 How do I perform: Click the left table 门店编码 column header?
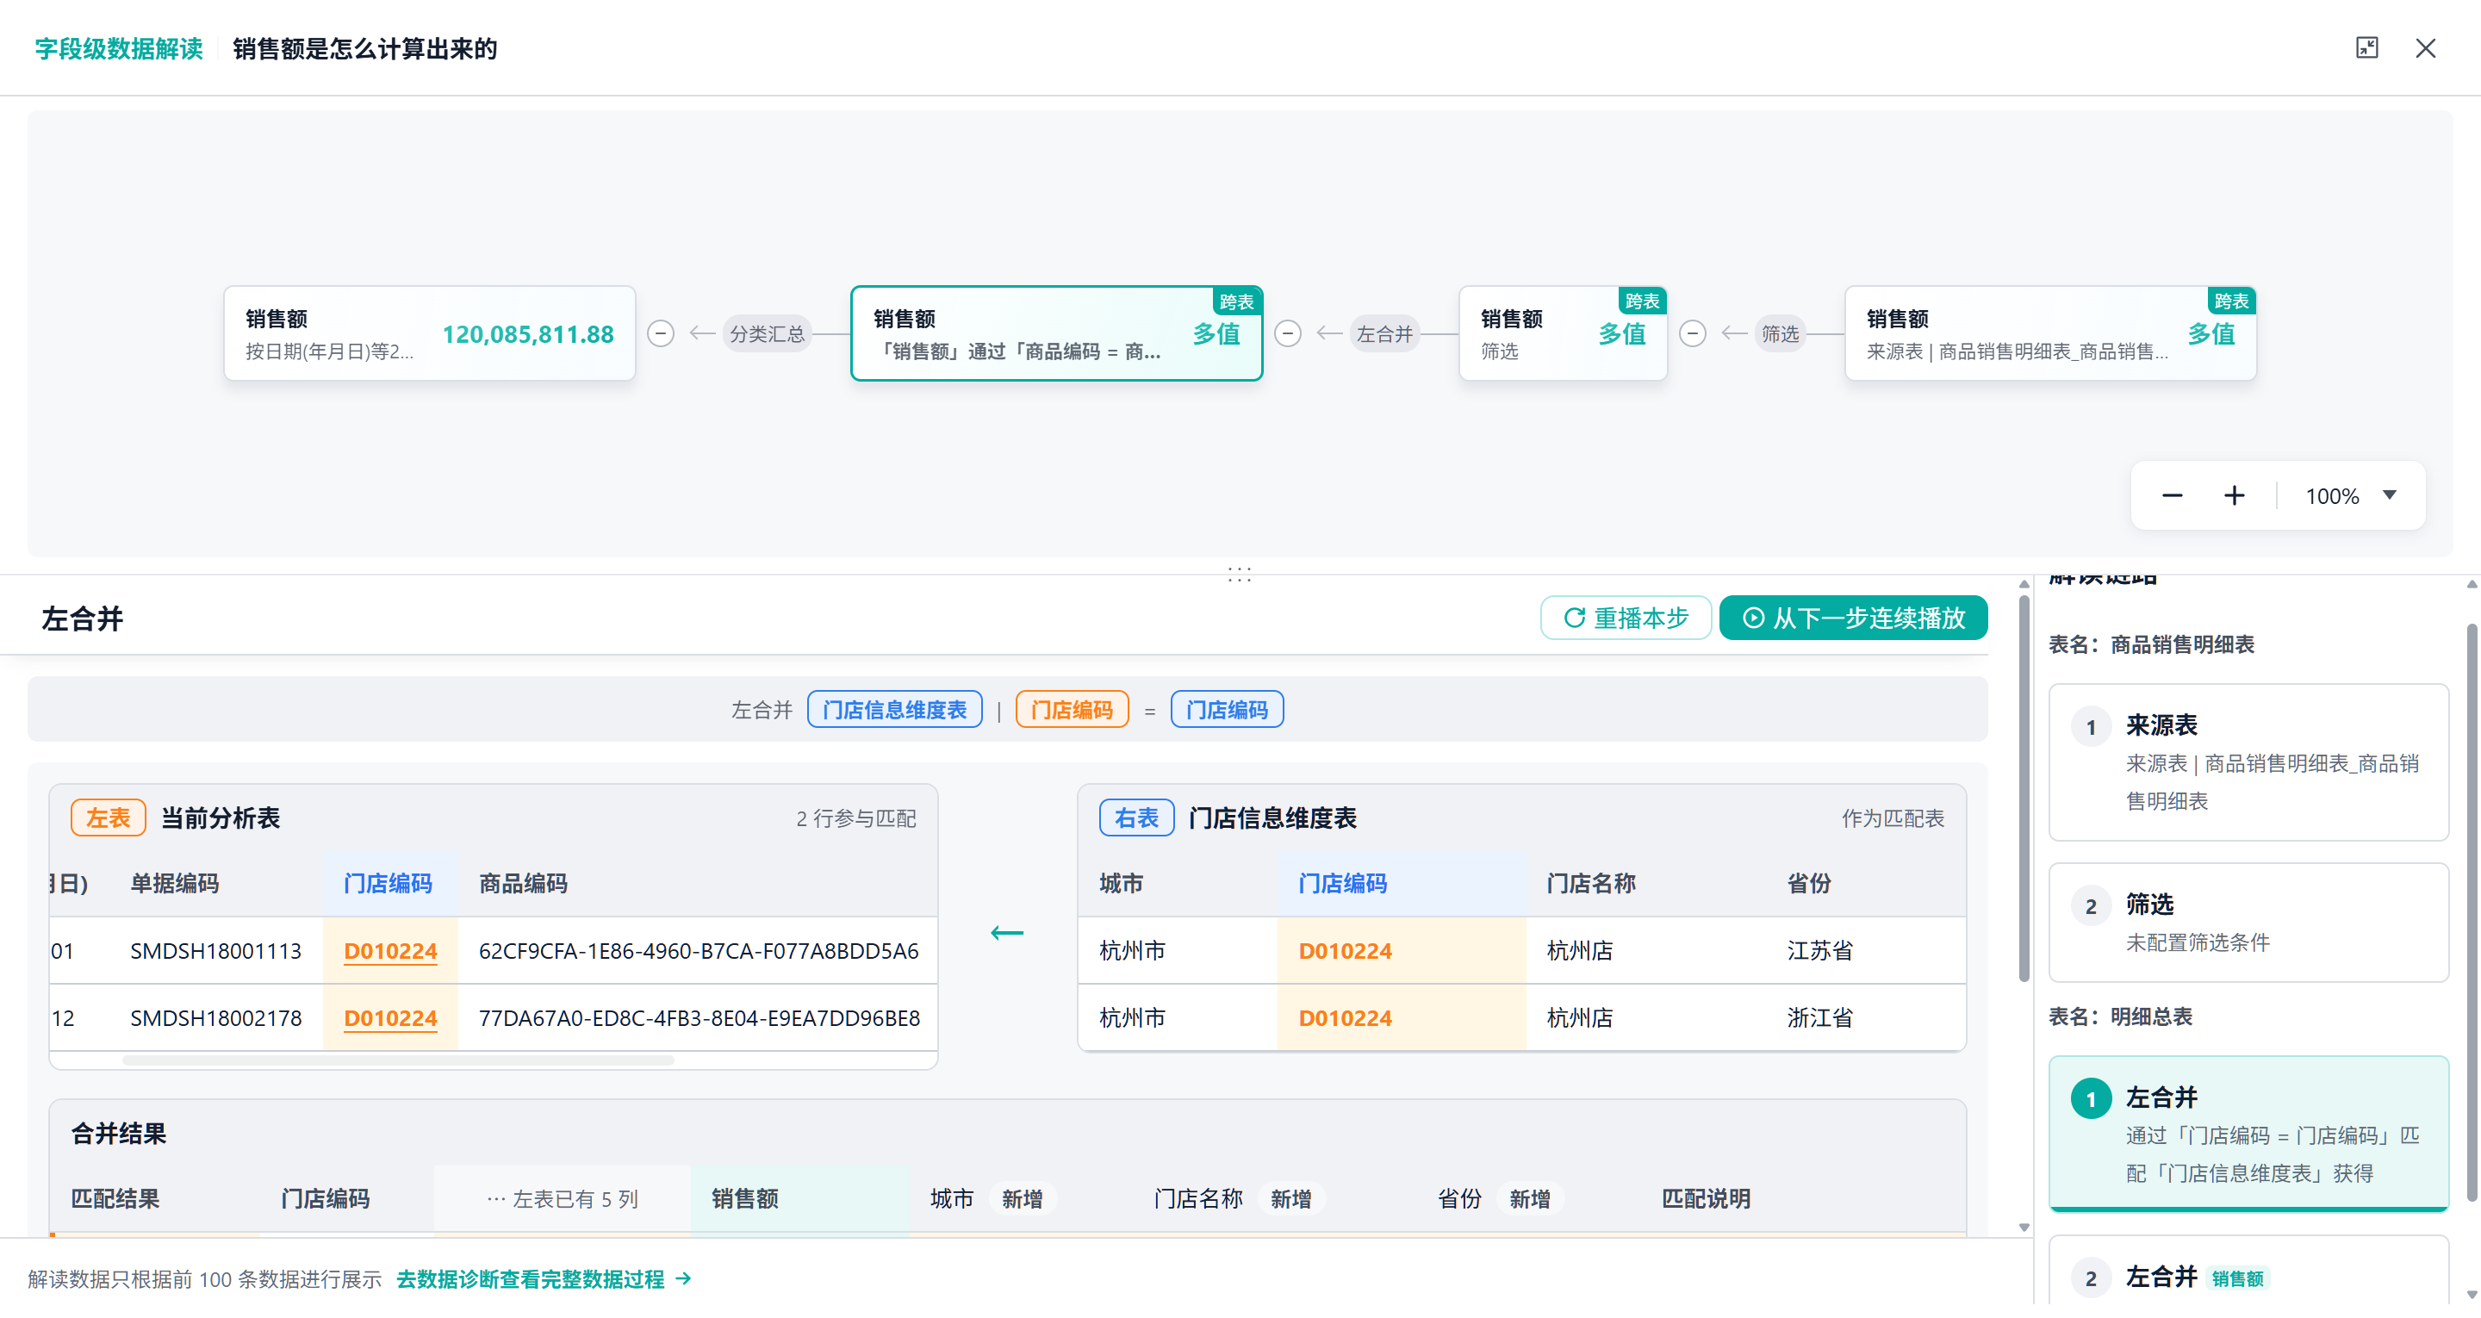pyautogui.click(x=389, y=884)
